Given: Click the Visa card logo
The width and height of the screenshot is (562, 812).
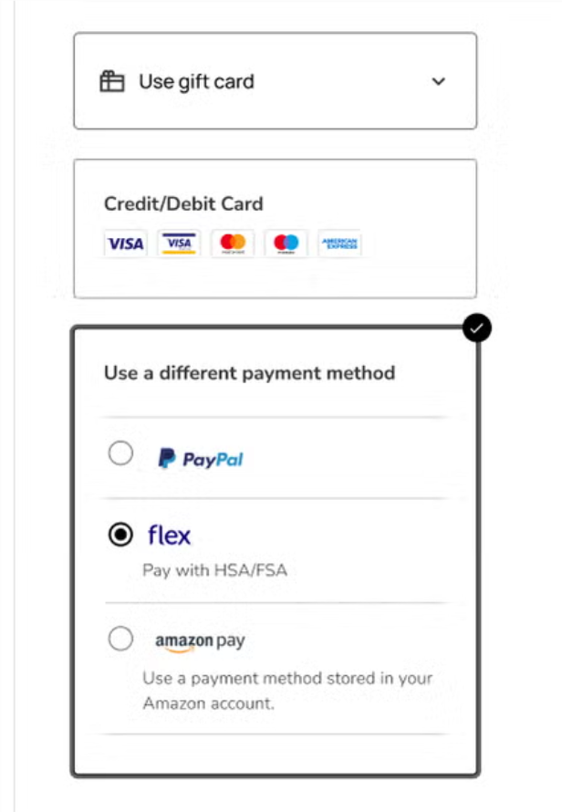Looking at the screenshot, I should click(125, 244).
